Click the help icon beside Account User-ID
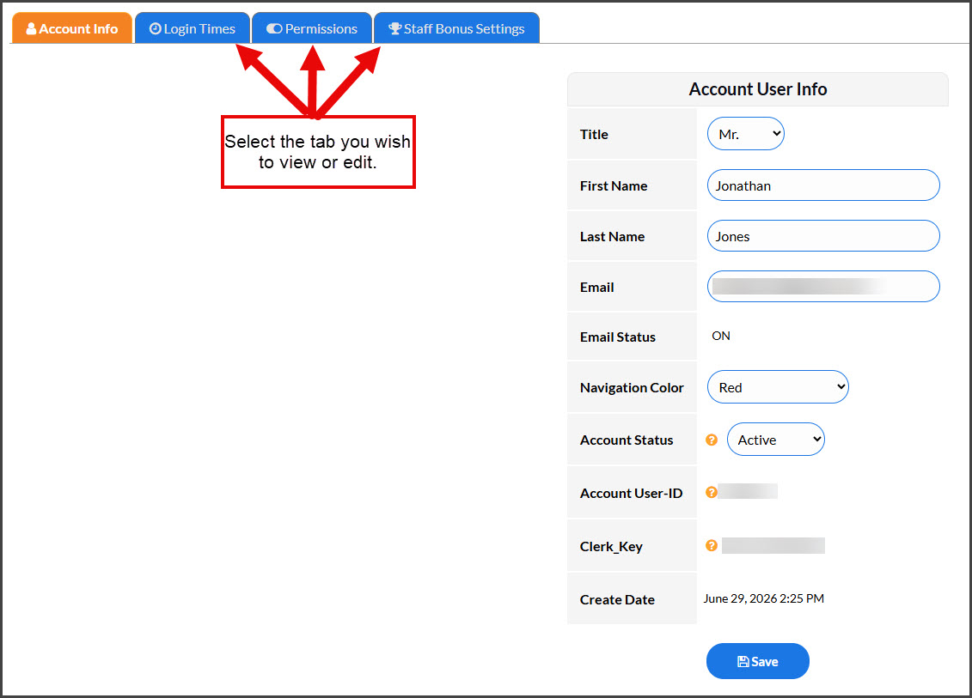This screenshot has width=972, height=698. (x=712, y=492)
